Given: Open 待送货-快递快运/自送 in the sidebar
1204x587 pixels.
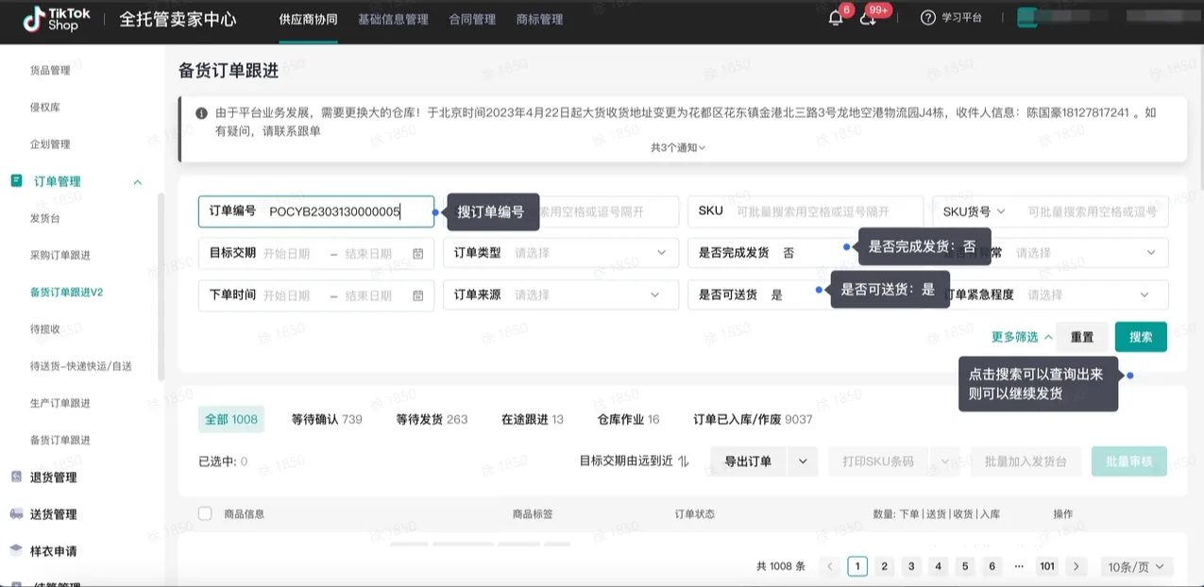Looking at the screenshot, I should [81, 366].
